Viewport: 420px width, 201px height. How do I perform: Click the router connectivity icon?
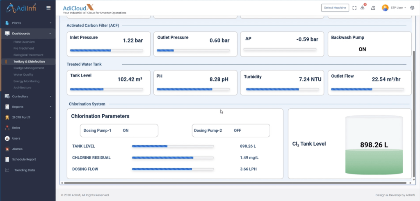[373, 8]
